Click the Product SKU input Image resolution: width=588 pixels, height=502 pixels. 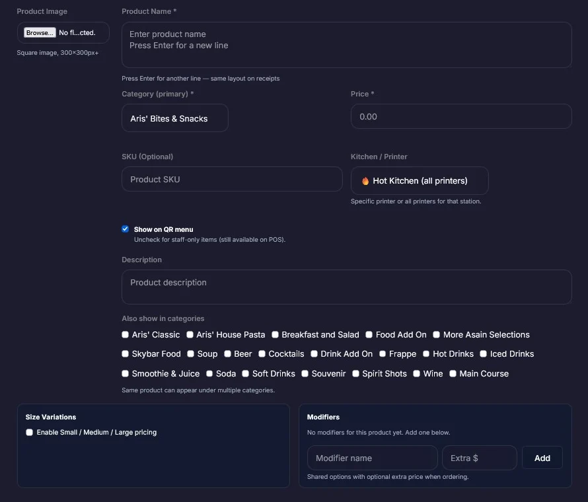(232, 179)
